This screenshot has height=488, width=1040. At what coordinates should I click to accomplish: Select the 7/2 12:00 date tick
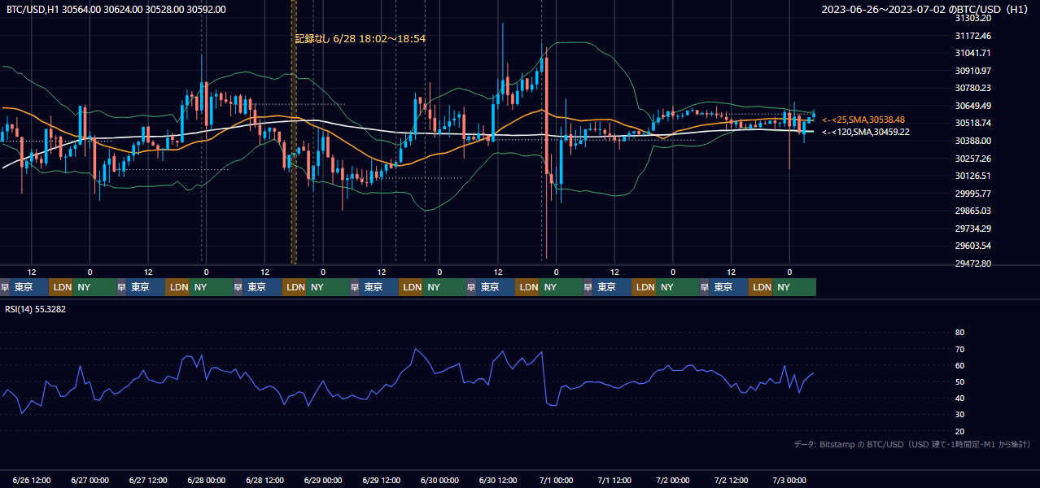[x=732, y=481]
